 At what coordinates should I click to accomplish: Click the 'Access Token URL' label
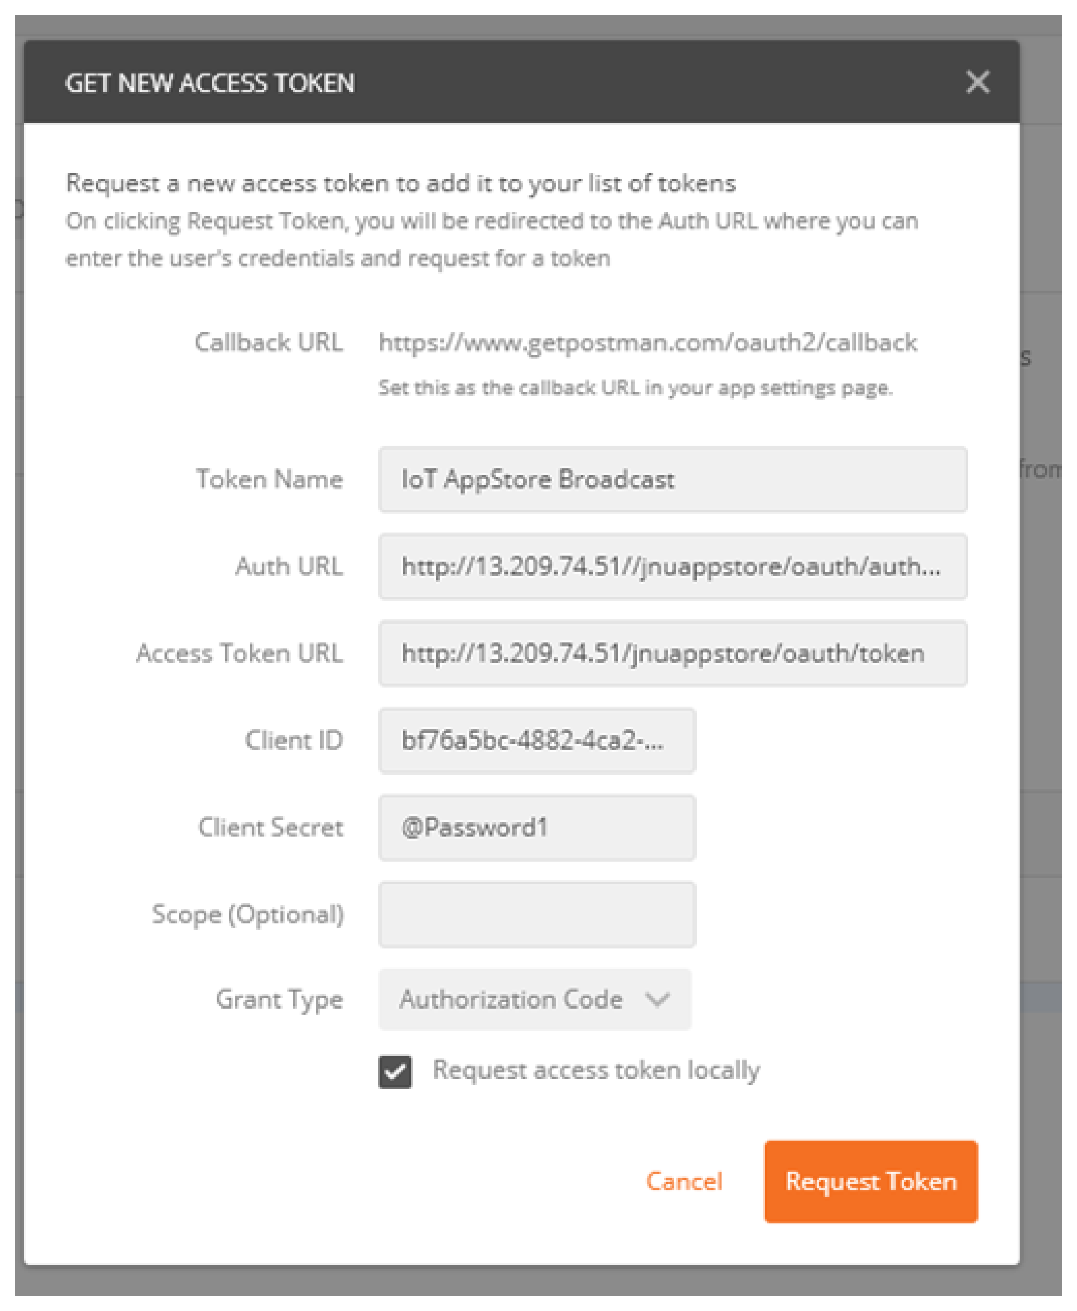pyautogui.click(x=239, y=653)
